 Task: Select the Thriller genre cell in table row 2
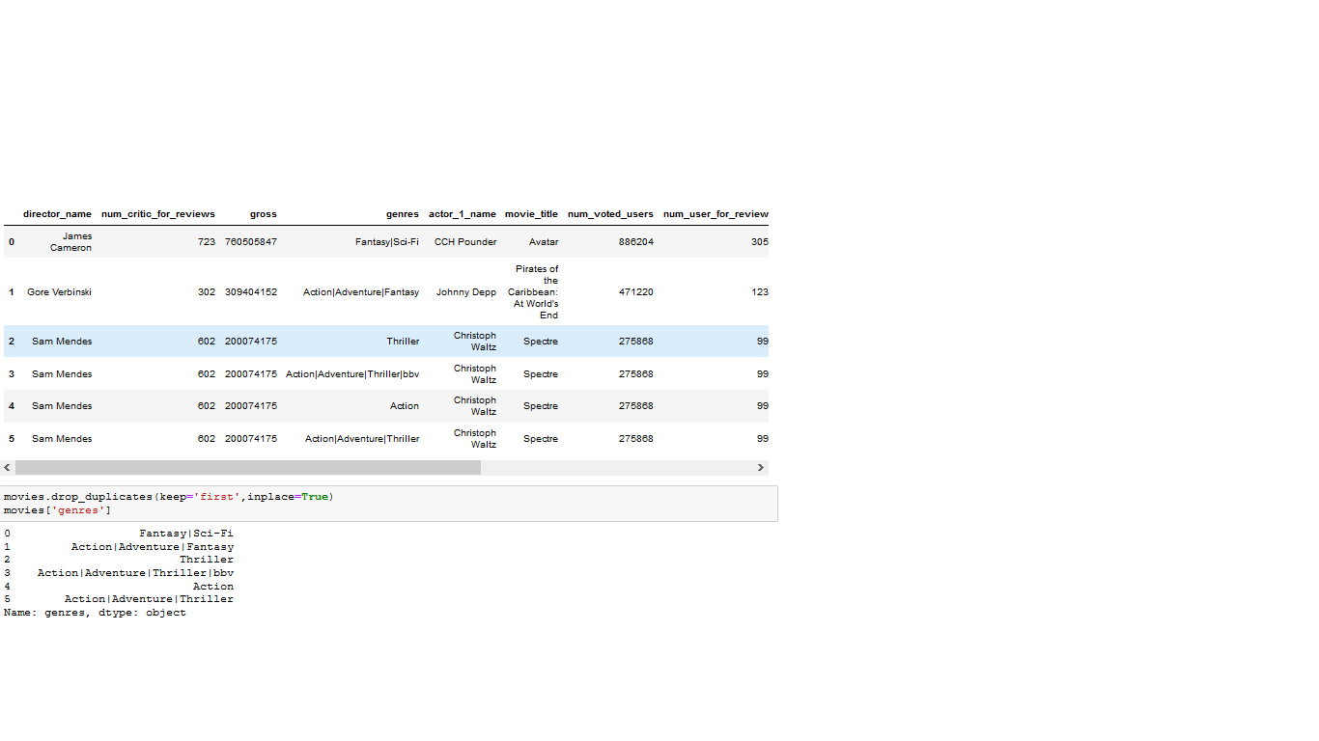point(403,342)
